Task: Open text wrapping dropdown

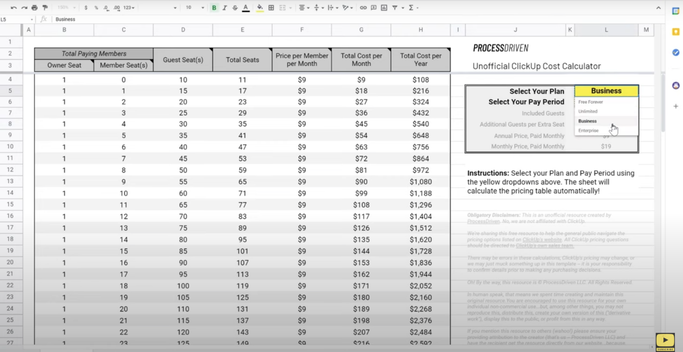Action: 333,8
